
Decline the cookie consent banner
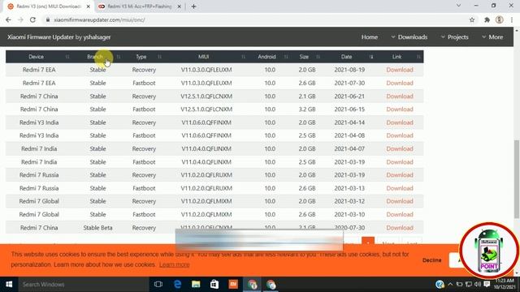(431, 260)
